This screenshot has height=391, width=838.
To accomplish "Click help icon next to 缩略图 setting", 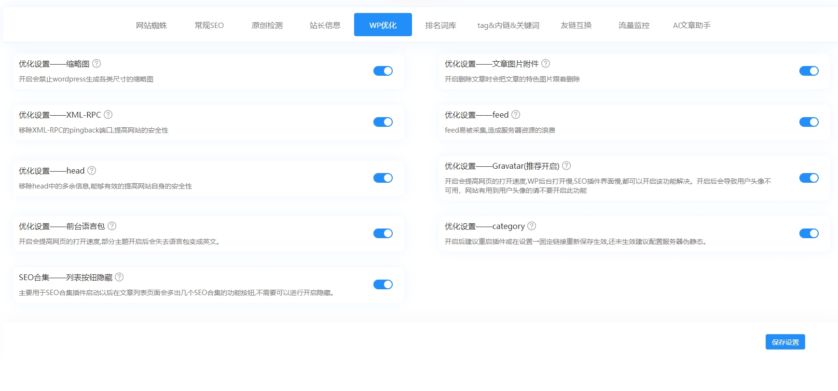I will [96, 64].
